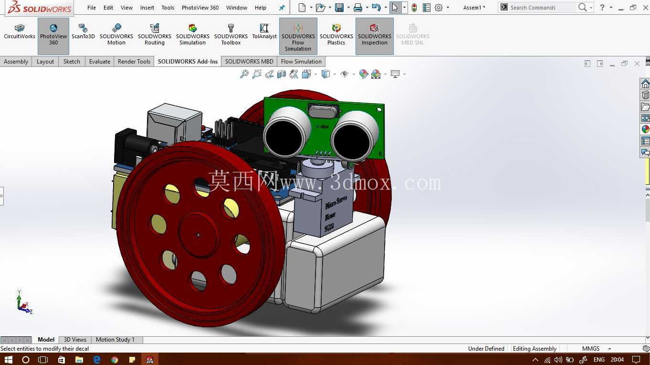Screen dimensions: 650x365
Task: Activate the Select cursor tool
Action: [x=395, y=7]
